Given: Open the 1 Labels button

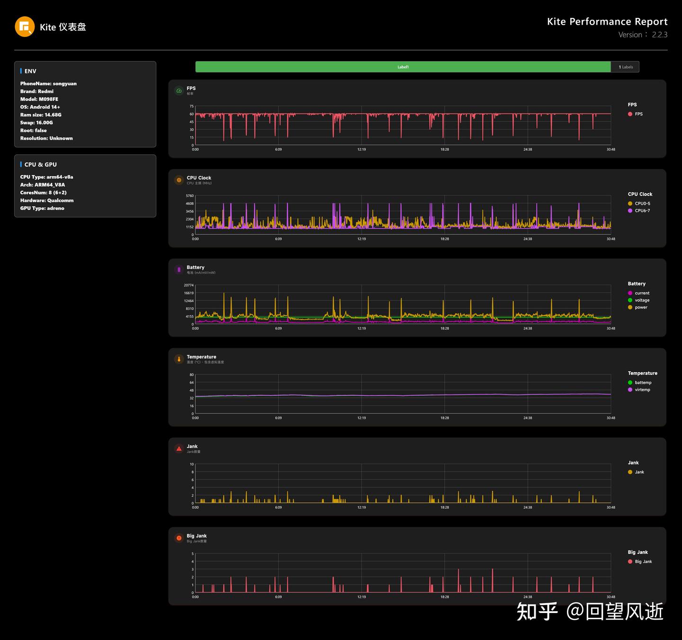Looking at the screenshot, I should [625, 67].
